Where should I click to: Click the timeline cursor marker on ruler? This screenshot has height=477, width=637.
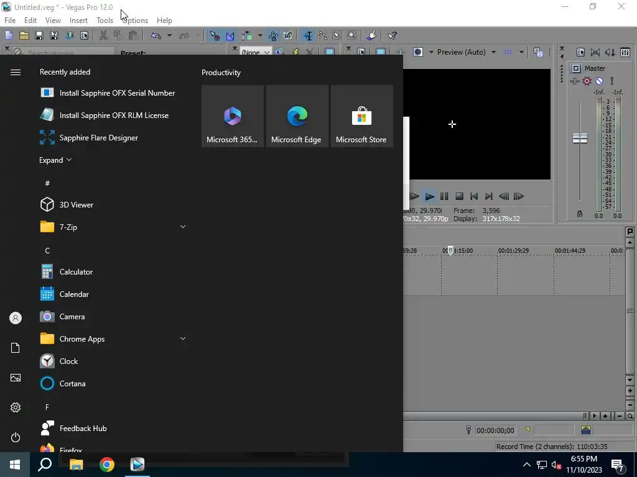coord(450,250)
